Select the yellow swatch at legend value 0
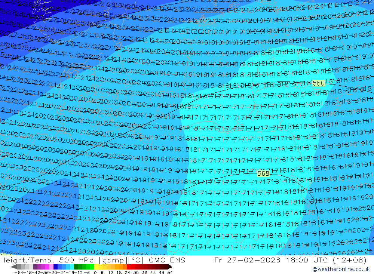The width and height of the screenshot is (374, 274). click(x=96, y=267)
